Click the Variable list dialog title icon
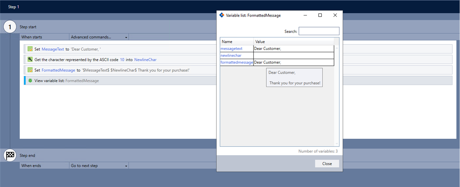The width and height of the screenshot is (460, 187). pyautogui.click(x=221, y=15)
